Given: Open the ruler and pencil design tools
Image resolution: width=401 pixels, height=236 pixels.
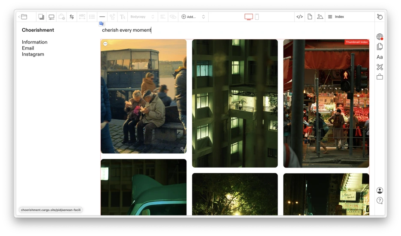Looking at the screenshot, I should click(380, 67).
